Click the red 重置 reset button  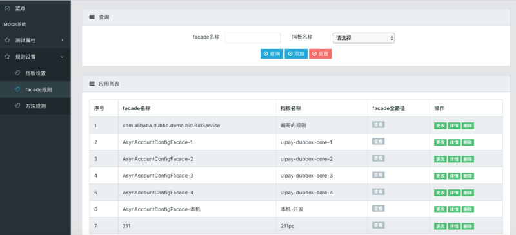click(320, 54)
